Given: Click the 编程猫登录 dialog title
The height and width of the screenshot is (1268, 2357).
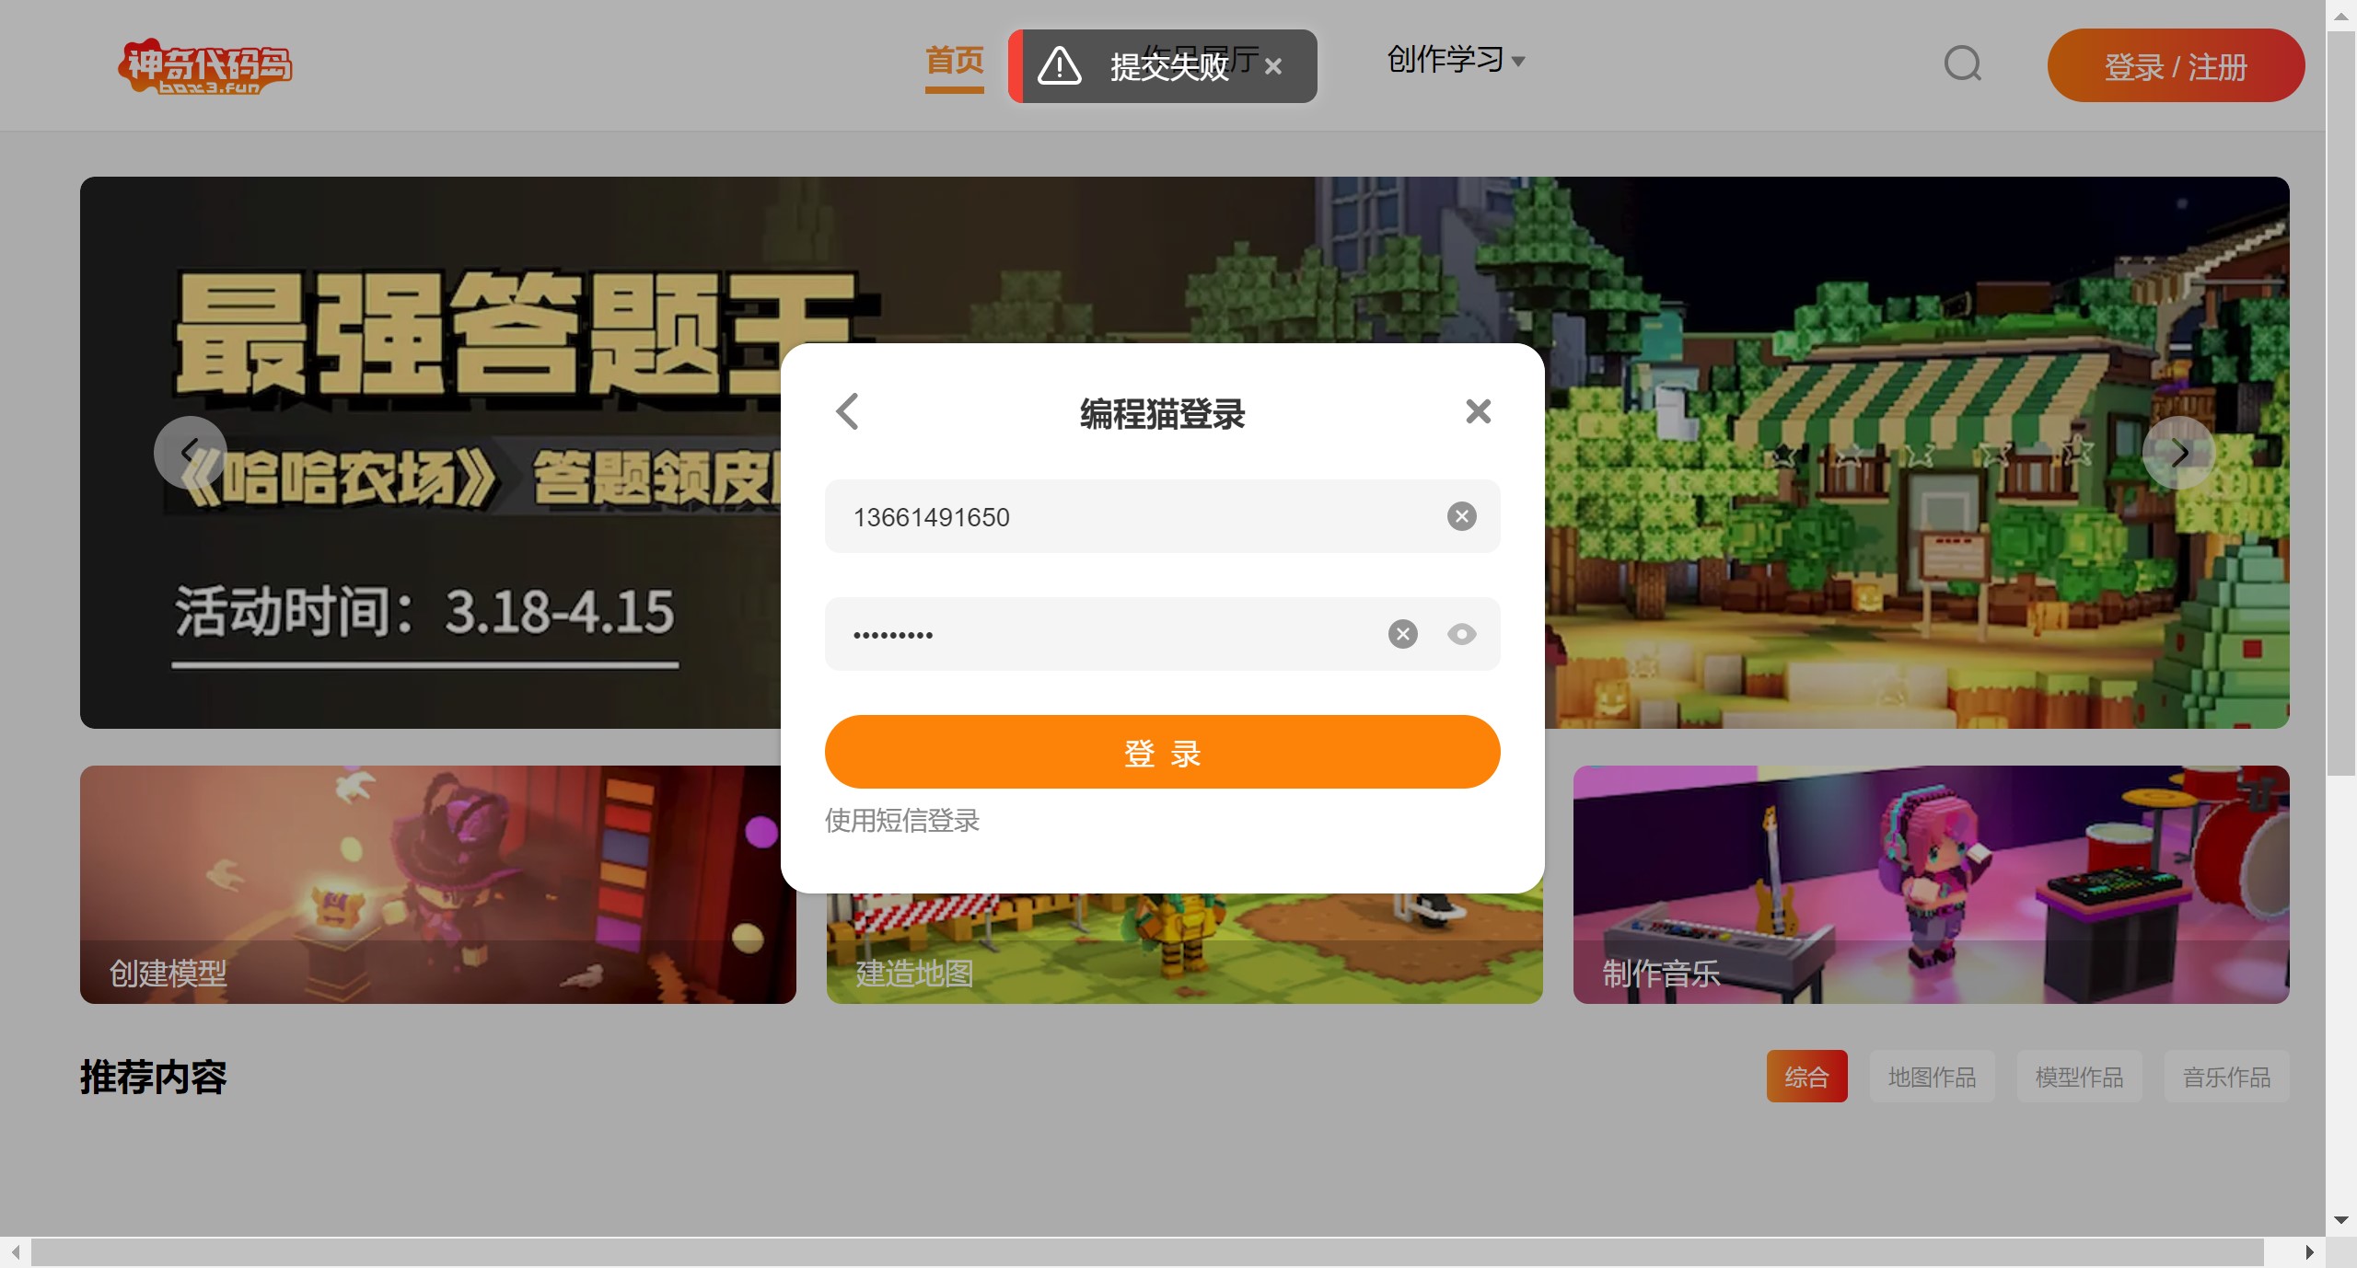Looking at the screenshot, I should [1162, 413].
